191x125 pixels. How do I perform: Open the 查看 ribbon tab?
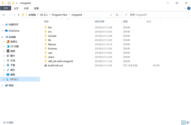coord(36,8)
